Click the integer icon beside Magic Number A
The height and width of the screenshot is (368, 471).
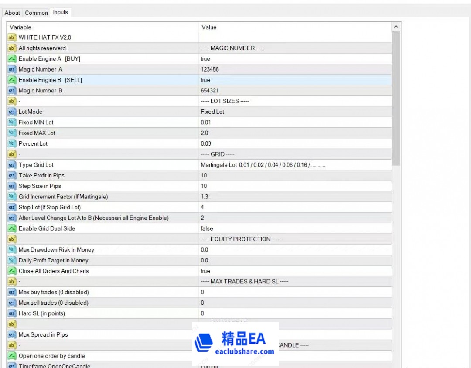coord(12,69)
